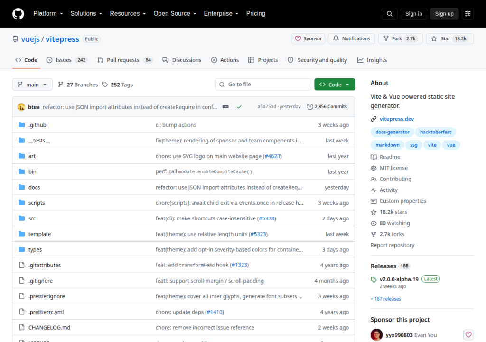Click the book icon beside Readme
This screenshot has width=486, height=342.
click(374, 157)
